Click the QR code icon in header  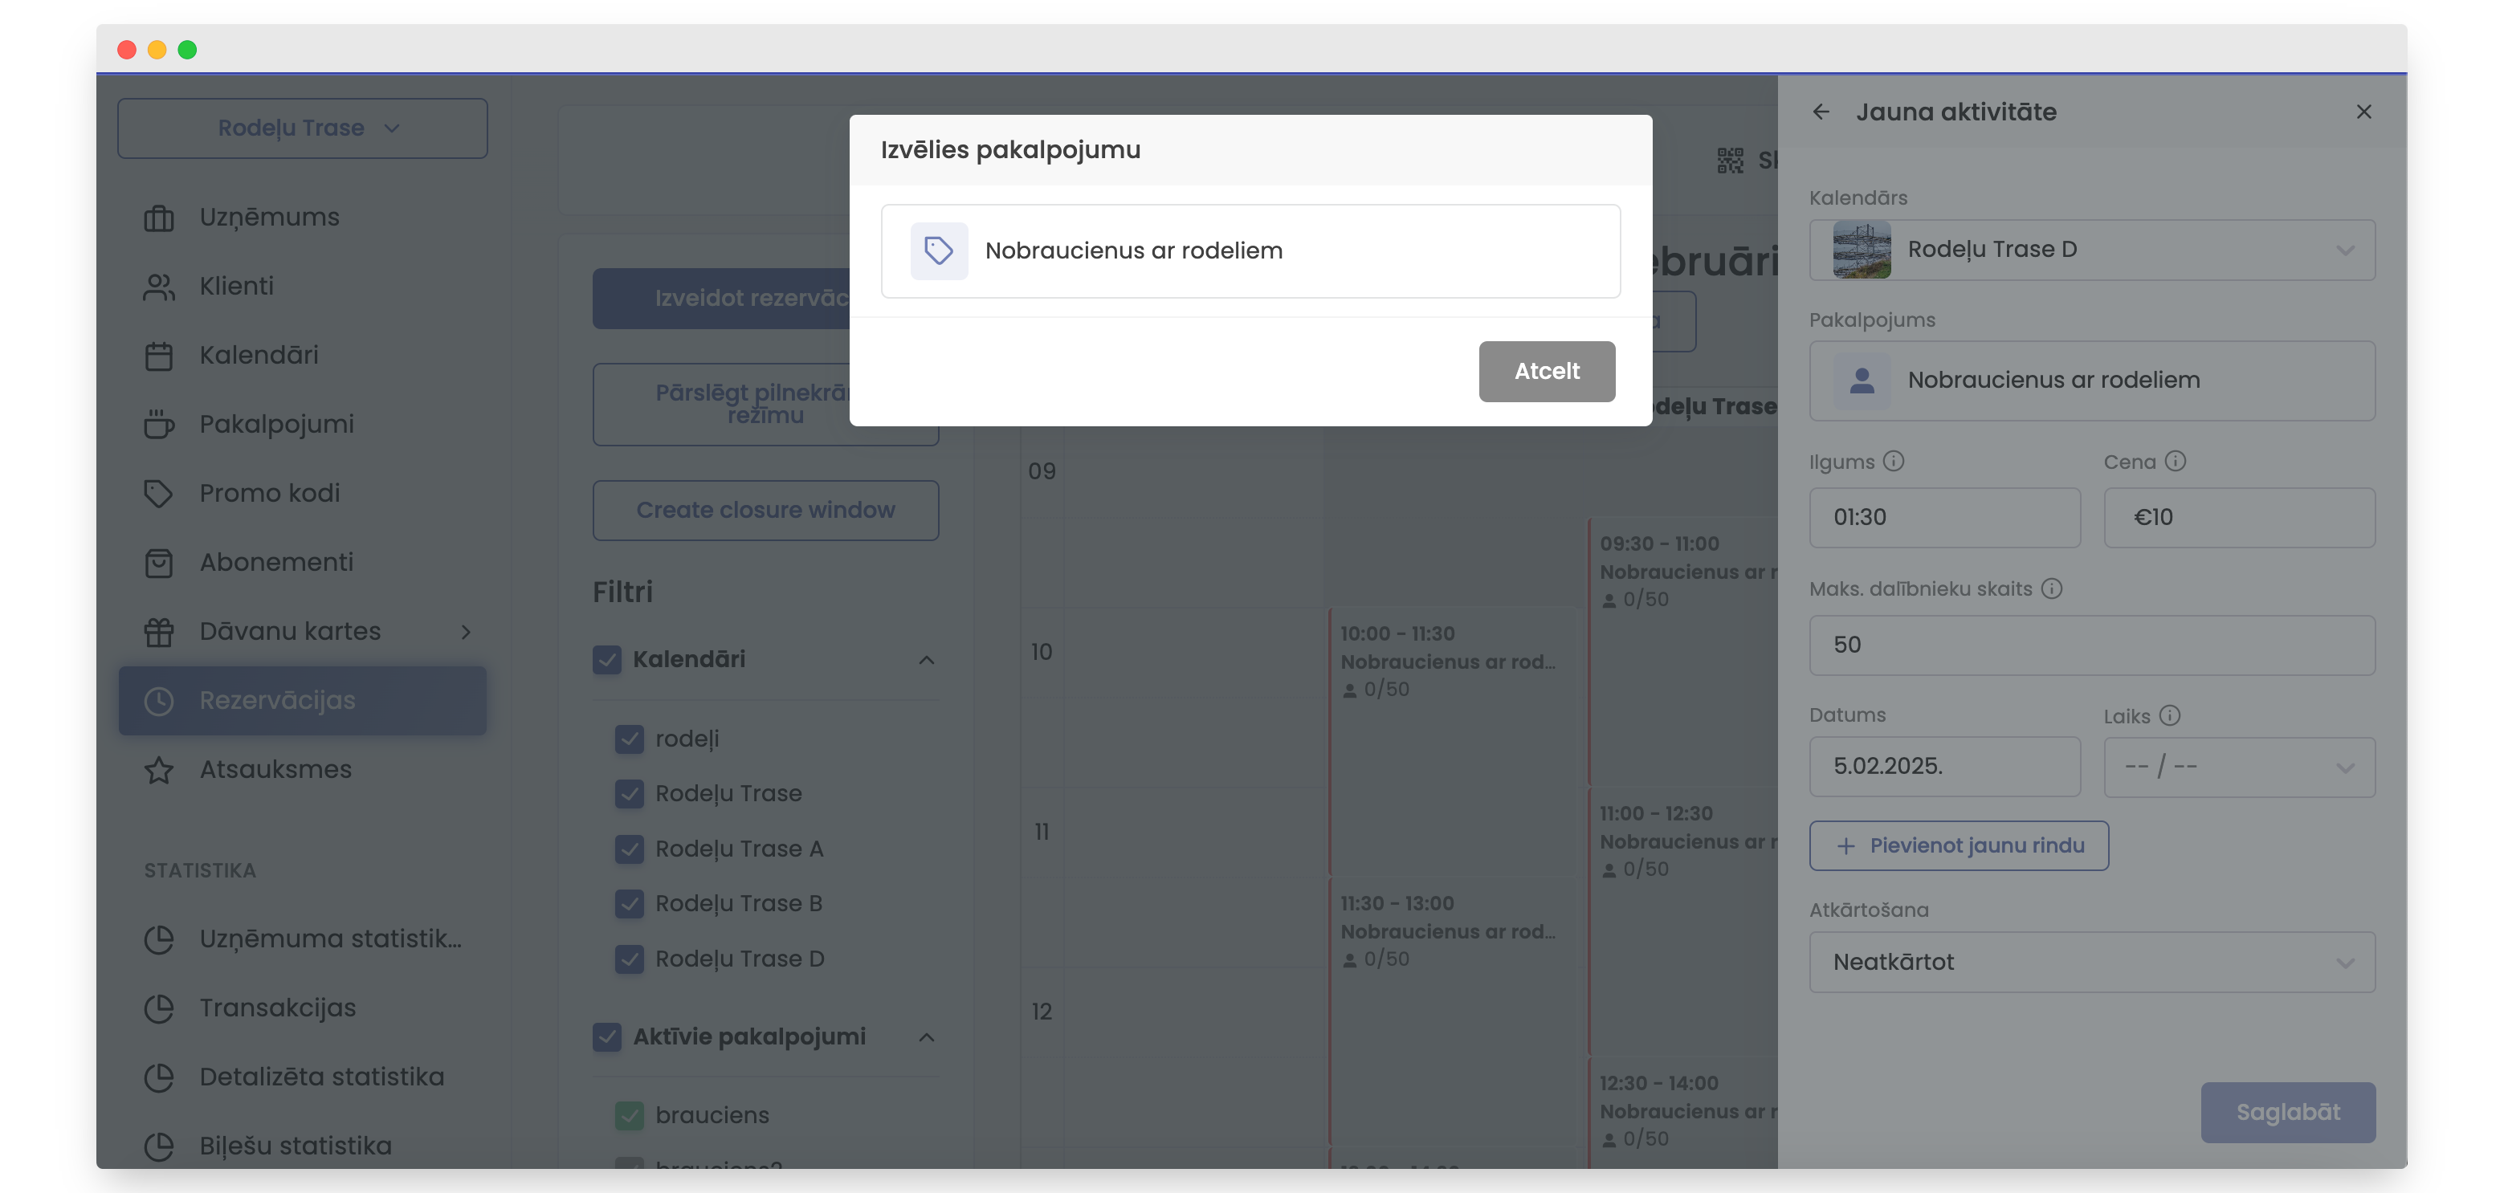[x=1731, y=161]
